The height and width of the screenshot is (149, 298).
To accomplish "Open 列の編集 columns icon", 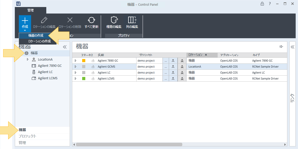I will 132,20.
